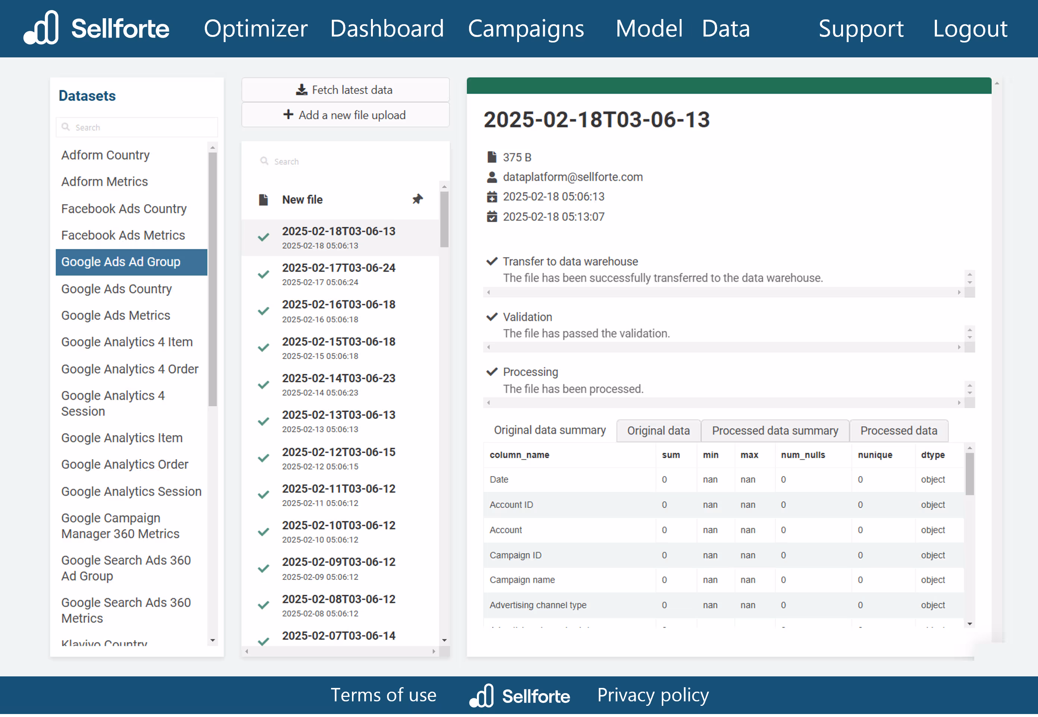
Task: Open the Dashboard menu
Action: coord(387,28)
